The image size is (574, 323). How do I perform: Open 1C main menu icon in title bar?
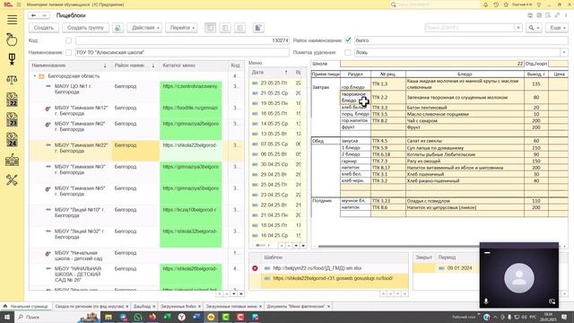(8, 4)
